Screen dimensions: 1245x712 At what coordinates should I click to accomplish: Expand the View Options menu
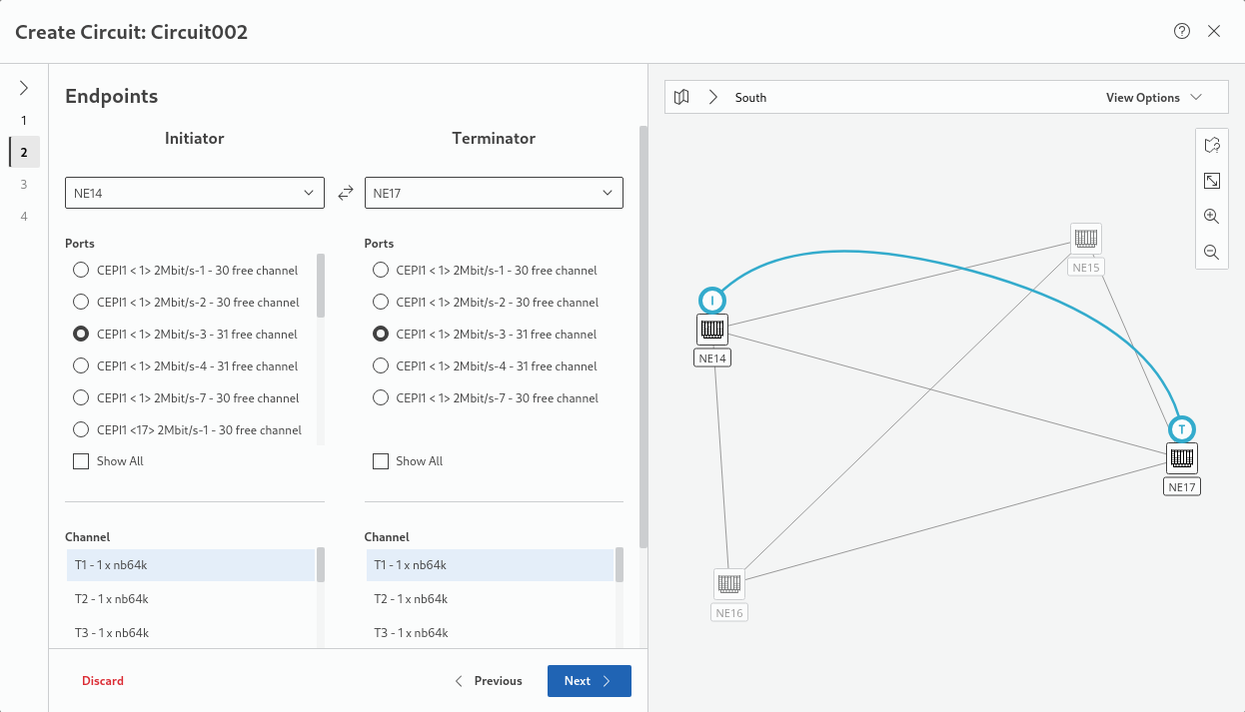coord(1152,98)
